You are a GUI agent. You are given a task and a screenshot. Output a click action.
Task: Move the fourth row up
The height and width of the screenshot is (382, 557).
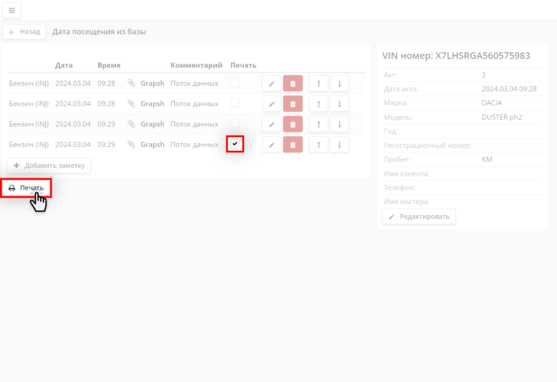coord(318,145)
